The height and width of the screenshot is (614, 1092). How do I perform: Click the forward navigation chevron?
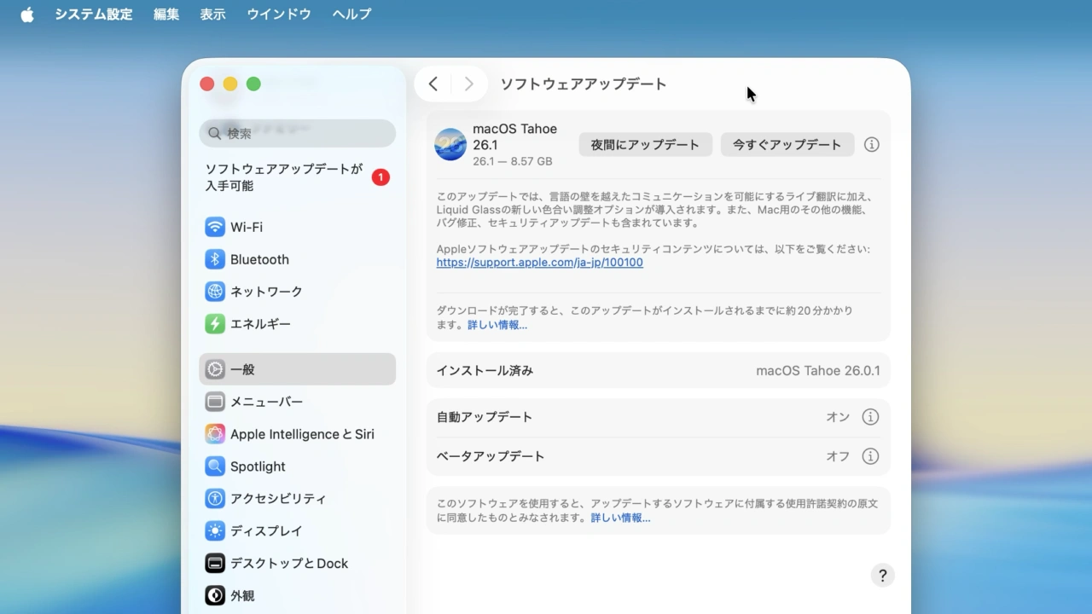pyautogui.click(x=468, y=84)
